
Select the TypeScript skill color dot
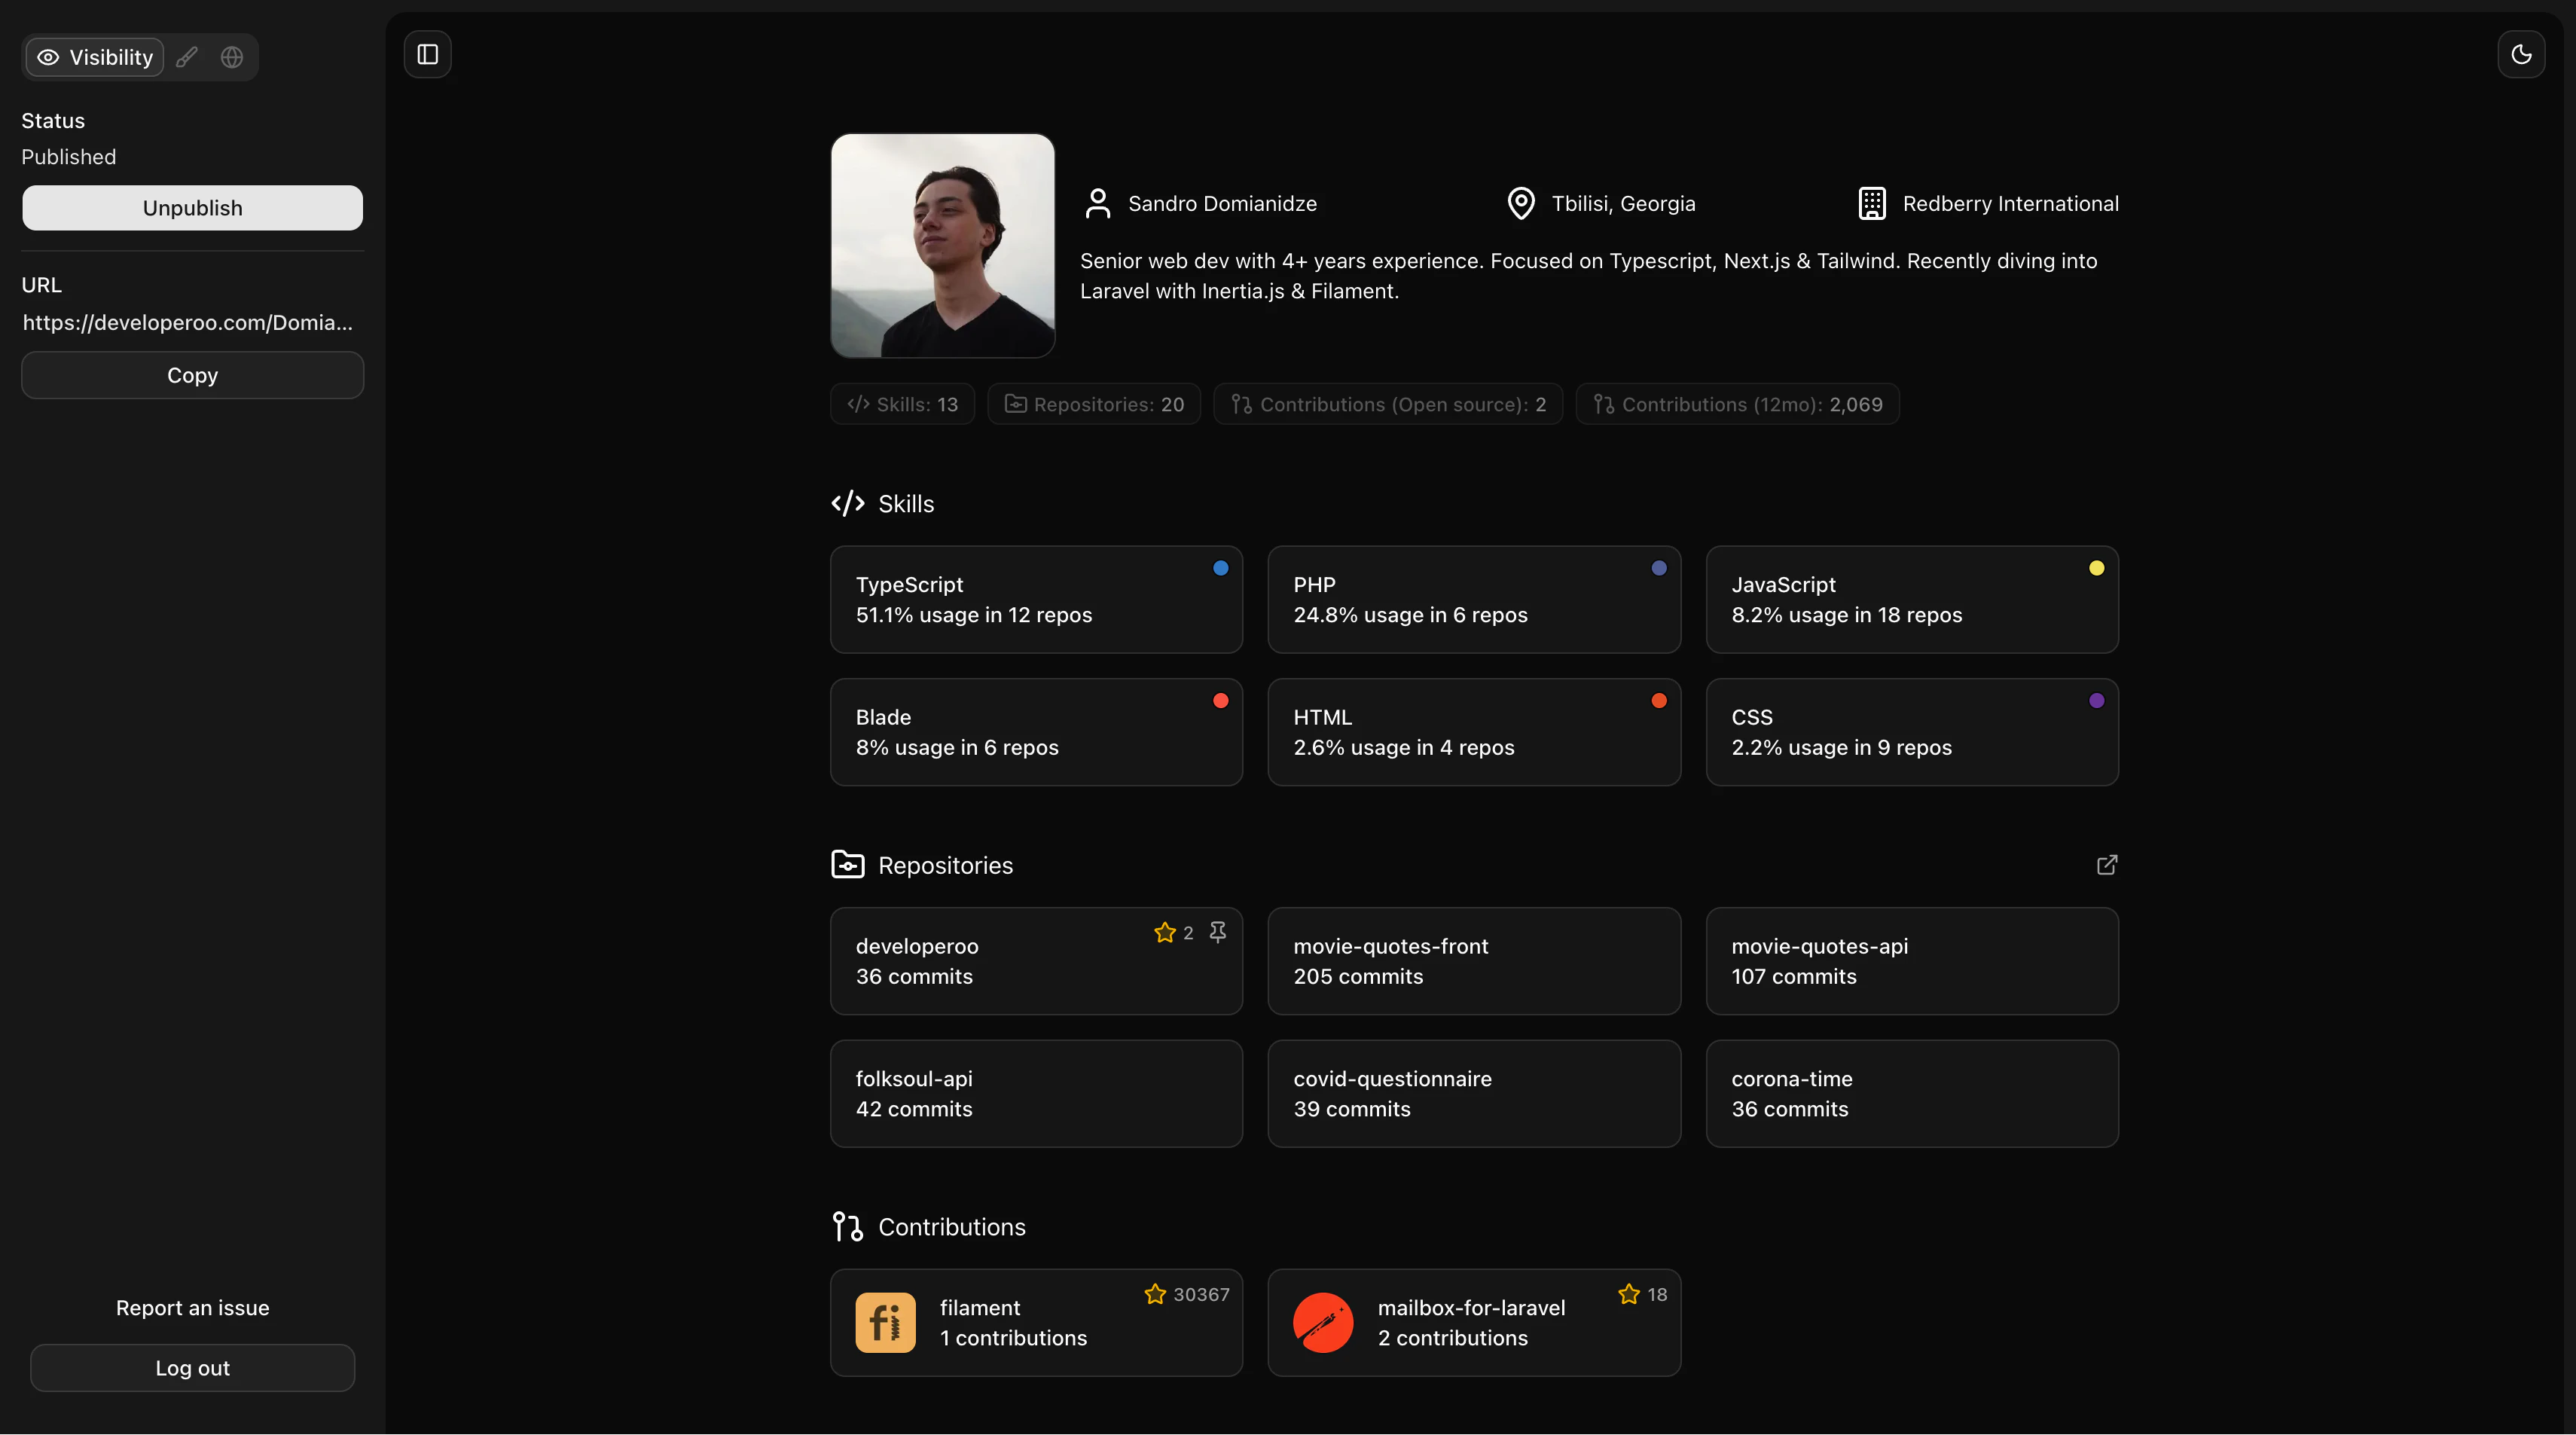click(1220, 568)
